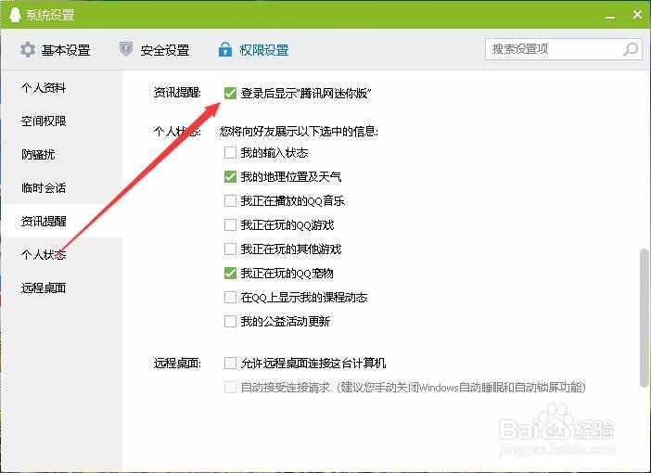Click the lock icon for 权限设置

coord(225,49)
